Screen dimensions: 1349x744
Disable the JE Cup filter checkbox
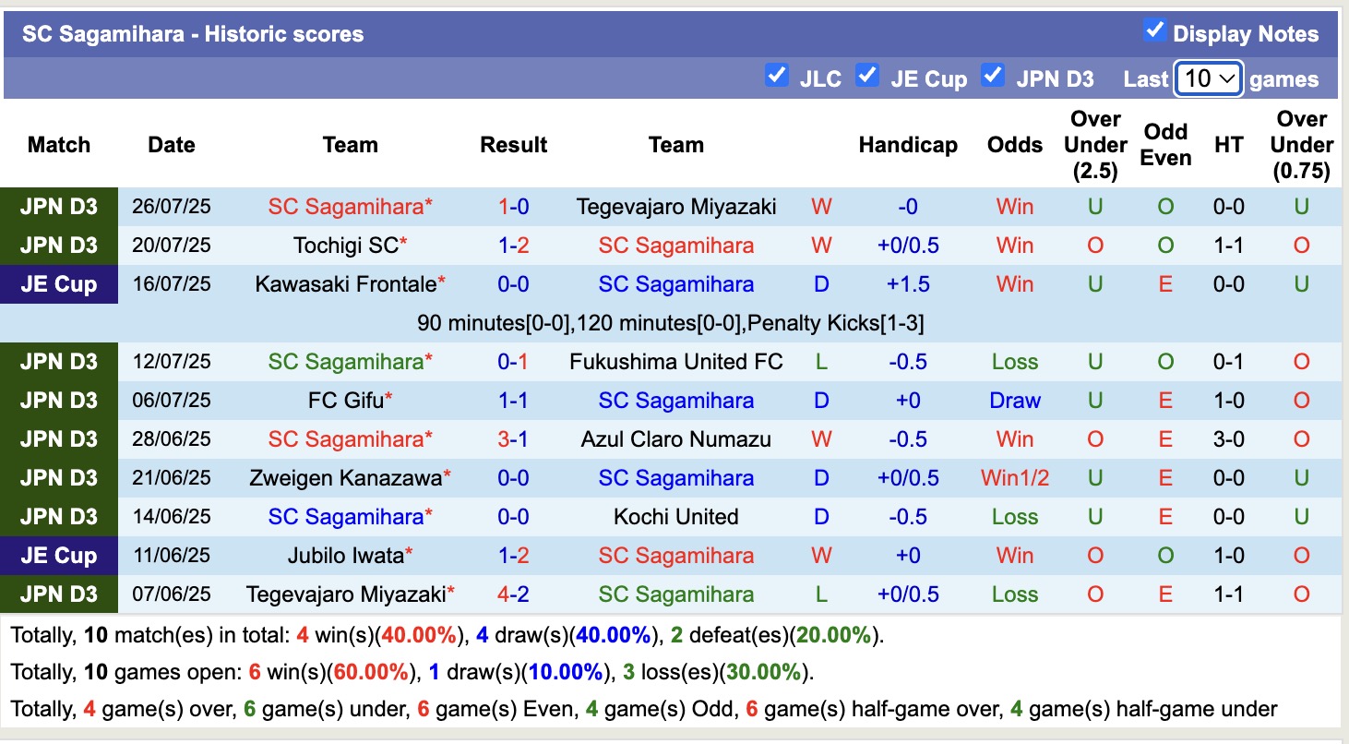coord(867,76)
